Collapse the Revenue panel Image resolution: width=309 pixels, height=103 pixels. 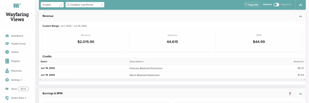click(x=301, y=16)
